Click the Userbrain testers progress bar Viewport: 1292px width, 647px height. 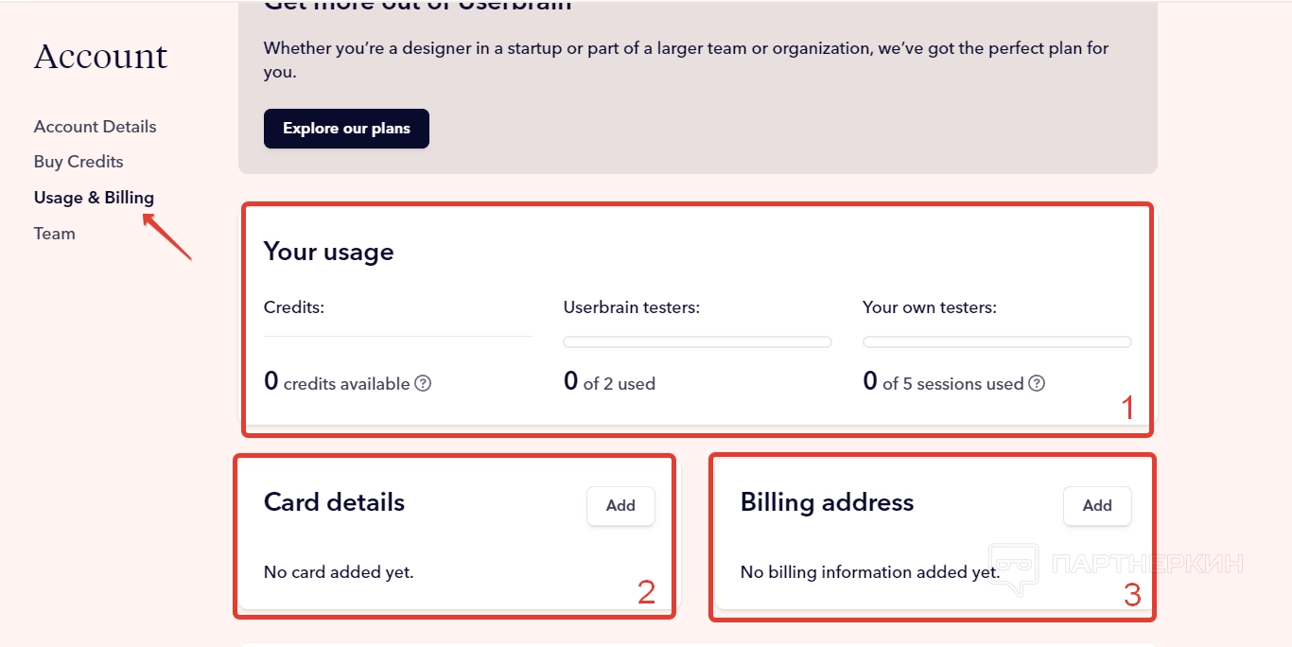point(697,342)
